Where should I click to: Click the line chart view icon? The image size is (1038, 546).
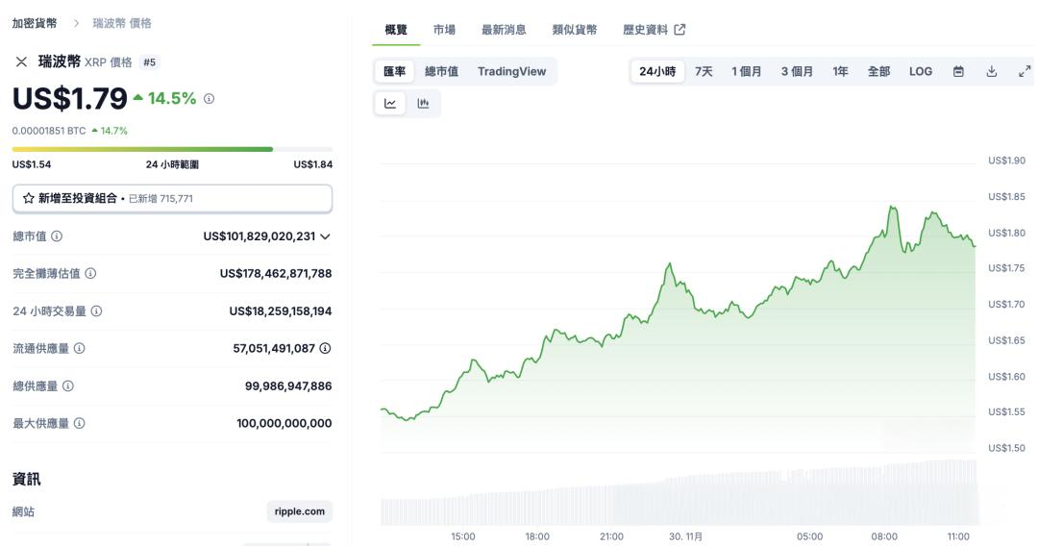[x=390, y=104]
